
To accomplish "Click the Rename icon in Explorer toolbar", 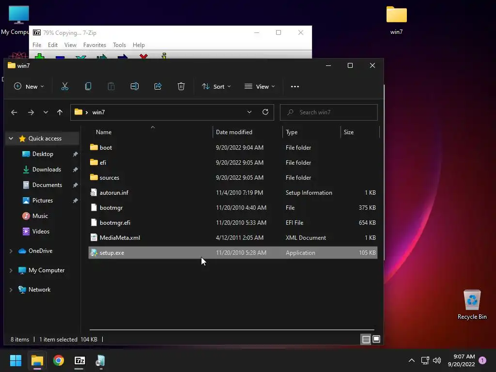I will [x=135, y=86].
